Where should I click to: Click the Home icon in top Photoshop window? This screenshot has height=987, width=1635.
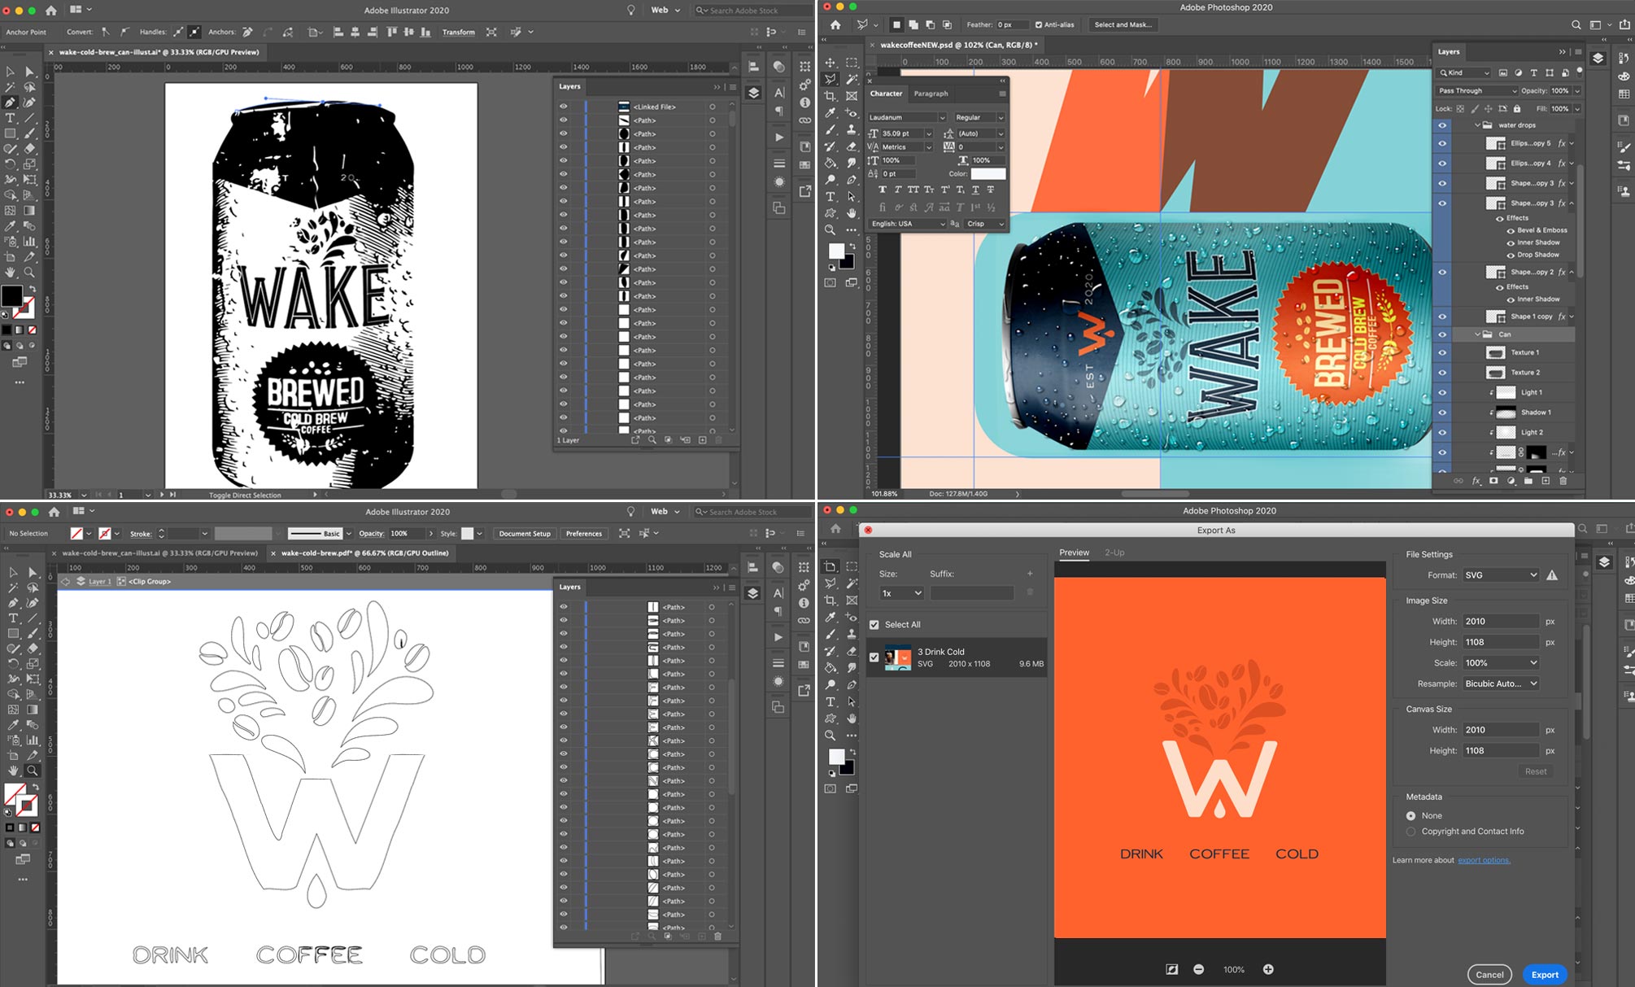(x=835, y=25)
